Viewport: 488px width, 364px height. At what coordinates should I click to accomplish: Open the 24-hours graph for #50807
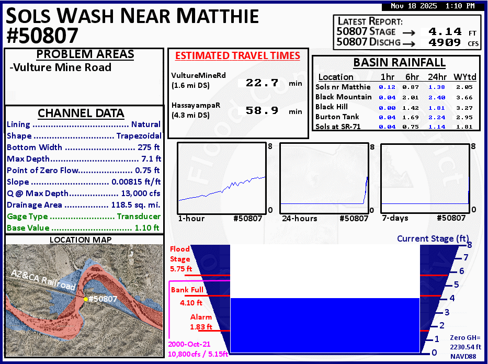[324, 178]
